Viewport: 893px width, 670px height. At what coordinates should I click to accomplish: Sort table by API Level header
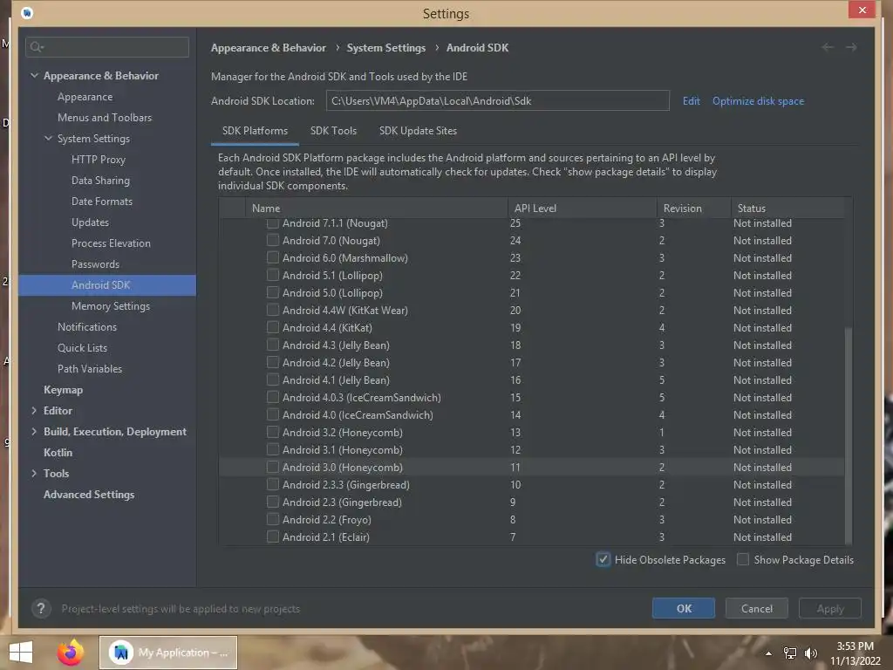tap(582, 208)
